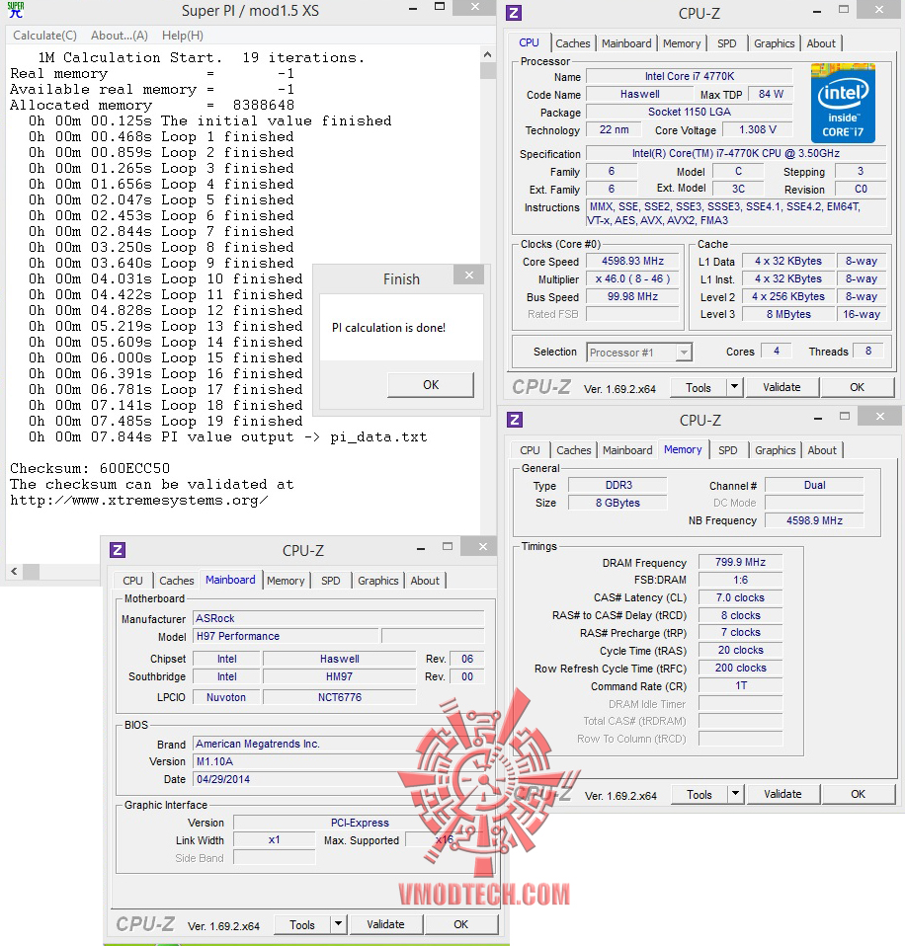Click the Core Speed value 4598.93 MHz
The image size is (905, 946).
point(632,262)
